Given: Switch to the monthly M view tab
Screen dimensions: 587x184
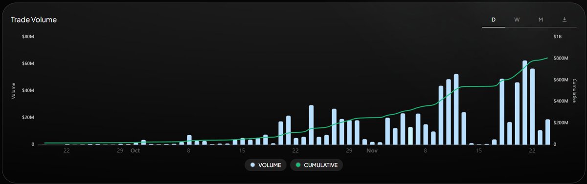Looking at the screenshot, I should [x=541, y=20].
